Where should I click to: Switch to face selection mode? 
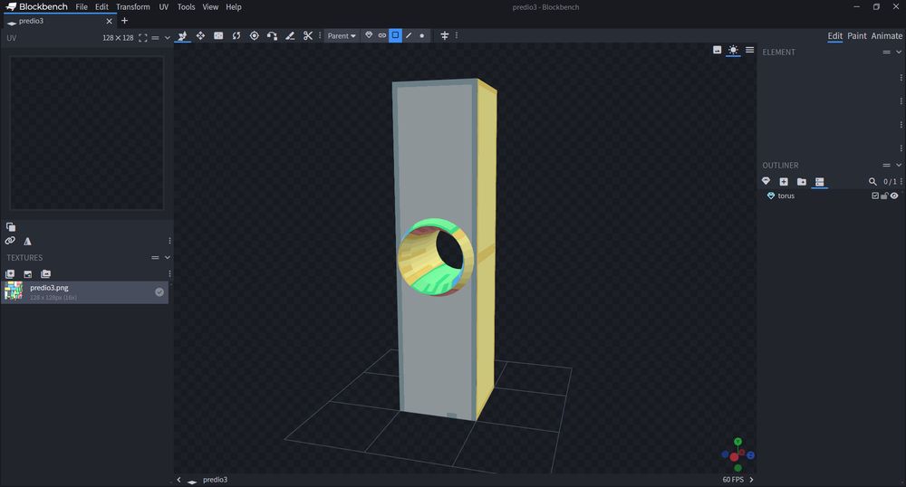tap(395, 36)
